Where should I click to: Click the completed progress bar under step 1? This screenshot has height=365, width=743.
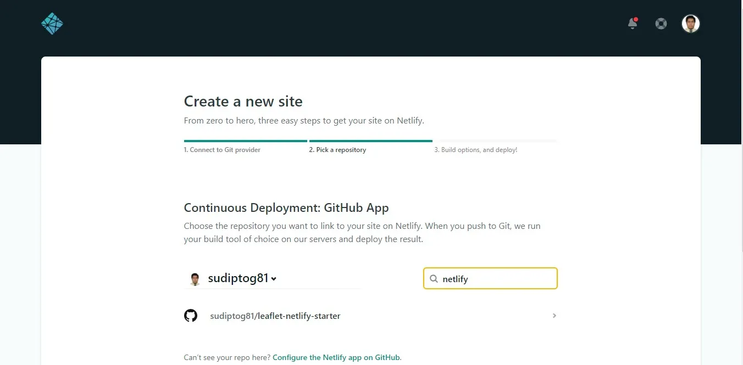245,141
